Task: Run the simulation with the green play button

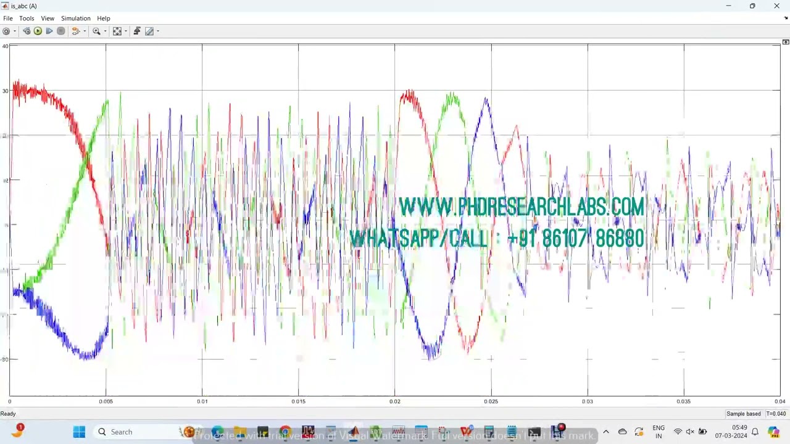Action: click(x=38, y=31)
